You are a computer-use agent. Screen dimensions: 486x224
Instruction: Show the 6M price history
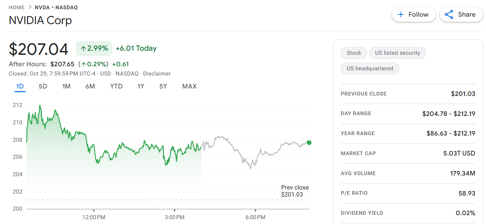pyautogui.click(x=90, y=86)
